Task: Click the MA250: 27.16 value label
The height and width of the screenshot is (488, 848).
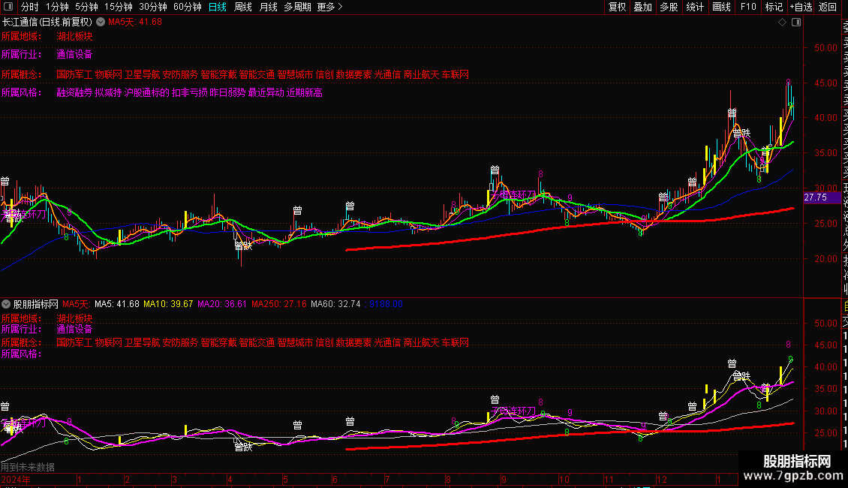Action: coord(279,304)
